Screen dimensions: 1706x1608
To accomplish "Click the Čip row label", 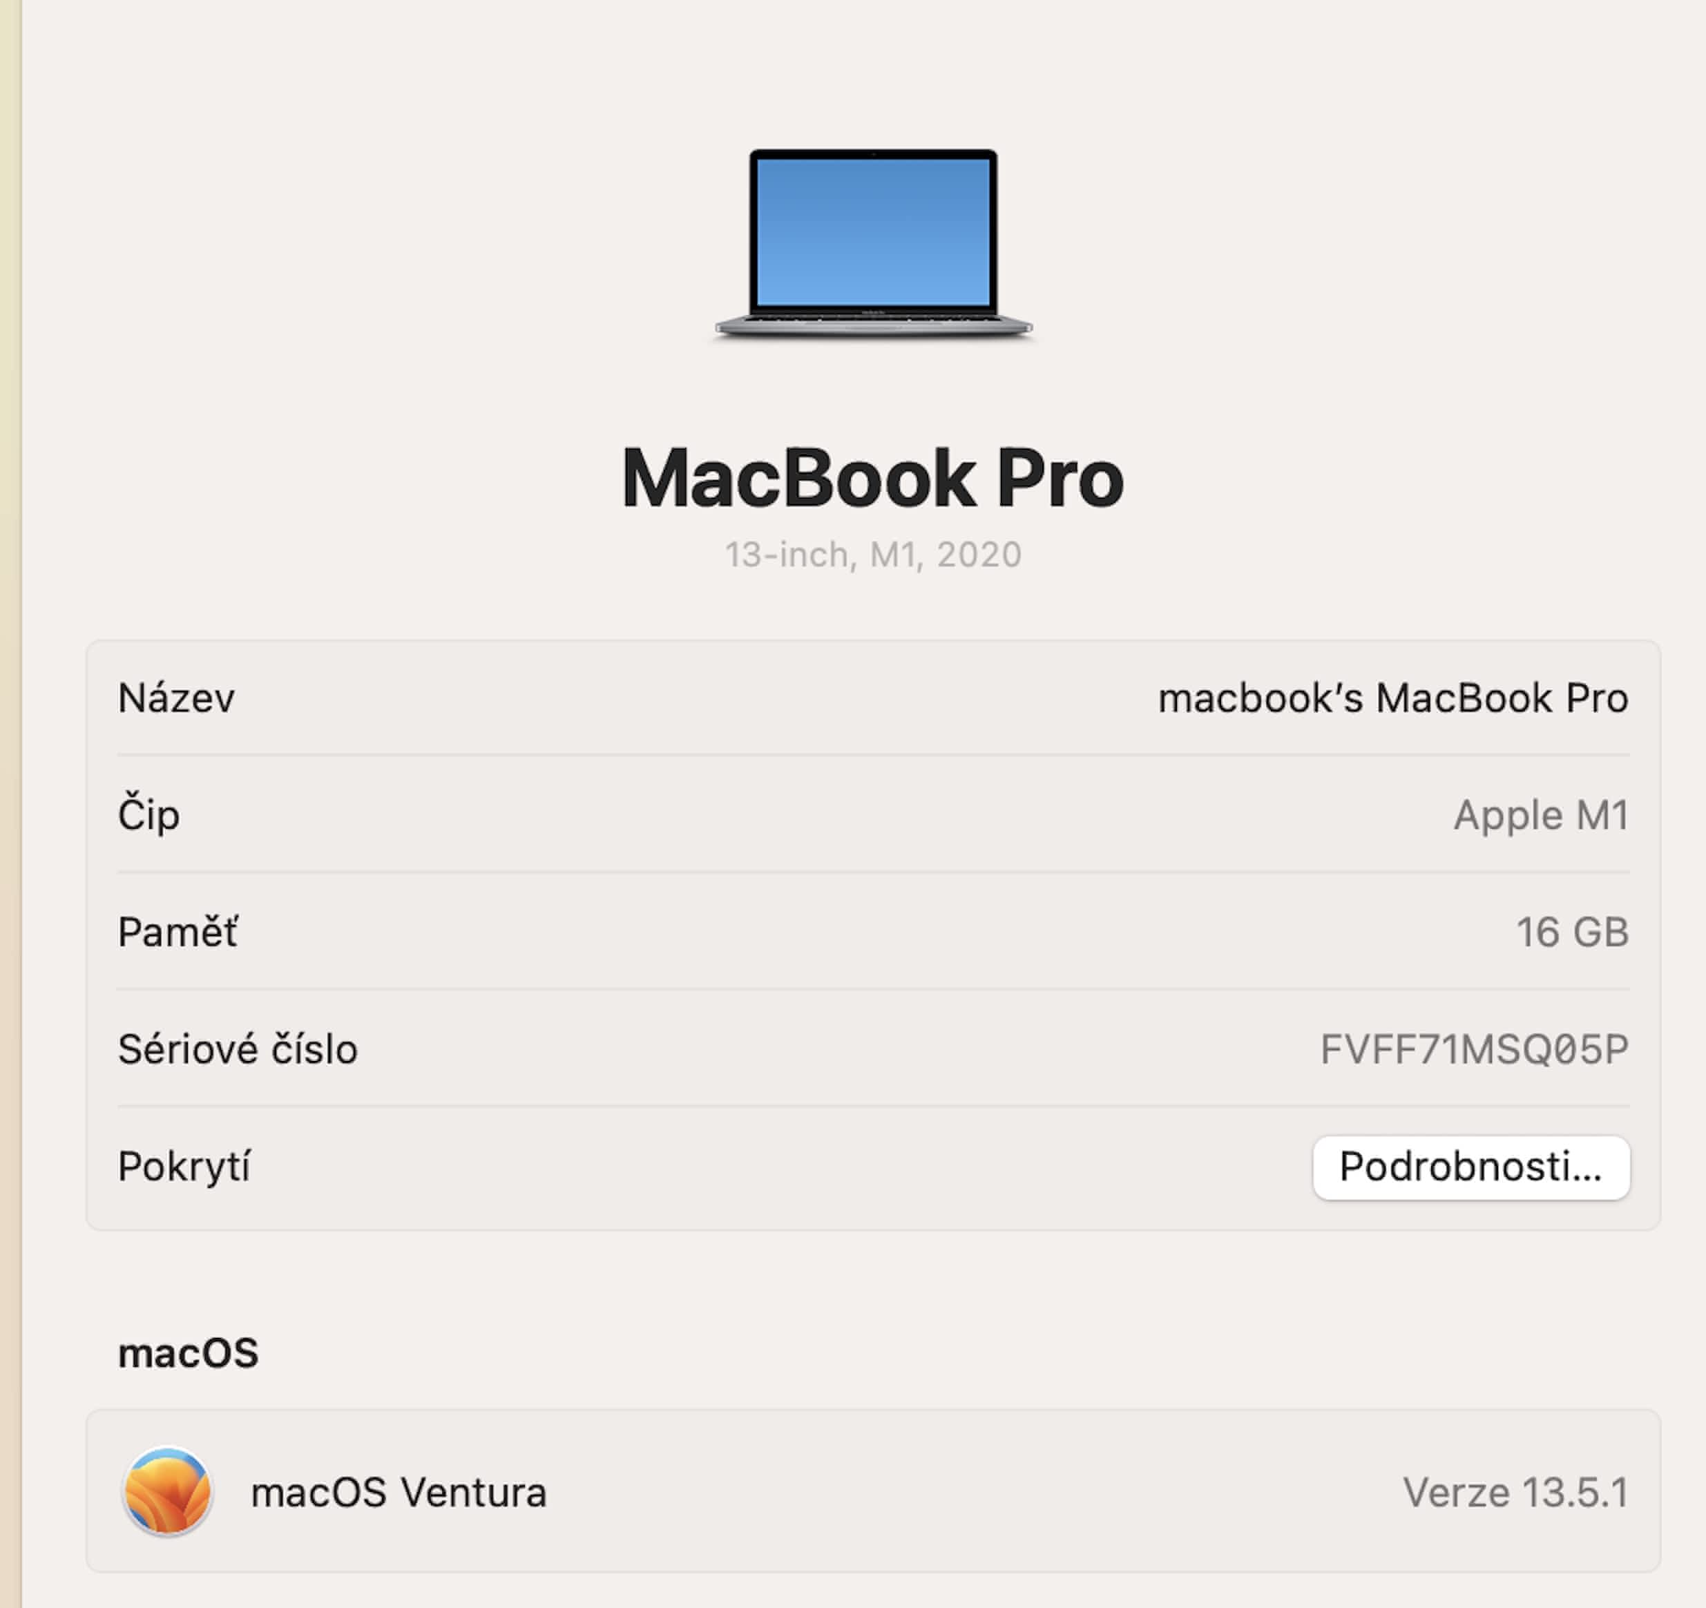I will pyautogui.click(x=148, y=814).
